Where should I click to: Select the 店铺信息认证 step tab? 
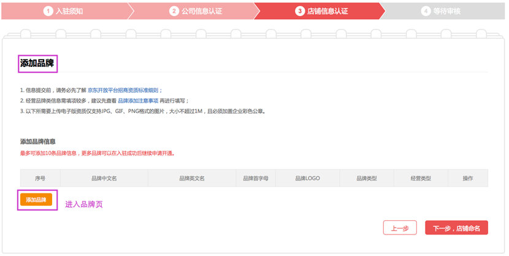tap(320, 11)
